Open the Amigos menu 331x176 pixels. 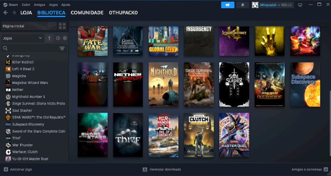[x=39, y=5]
